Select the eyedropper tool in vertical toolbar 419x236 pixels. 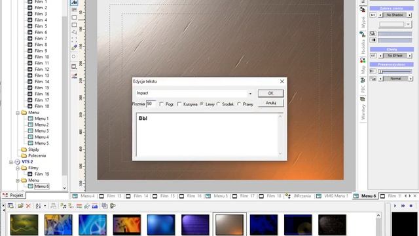pos(74,47)
